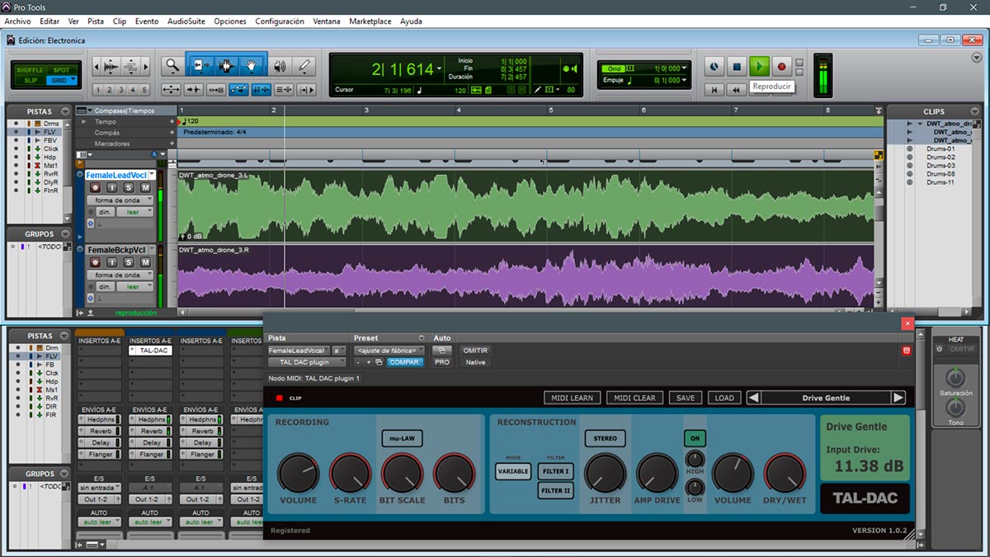Open FemaleLeadVocl automation mode 'leer' dropdown

[135, 212]
